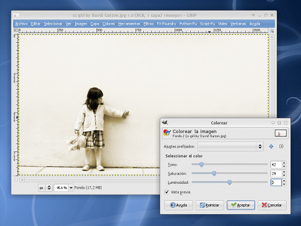This screenshot has height=226, width=301.
Task: Open the Filtros menu
Action: pyautogui.click(x=149, y=24)
